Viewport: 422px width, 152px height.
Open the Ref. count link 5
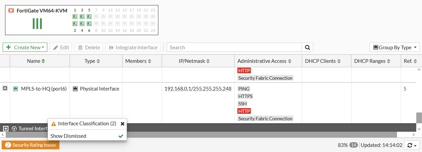405,89
